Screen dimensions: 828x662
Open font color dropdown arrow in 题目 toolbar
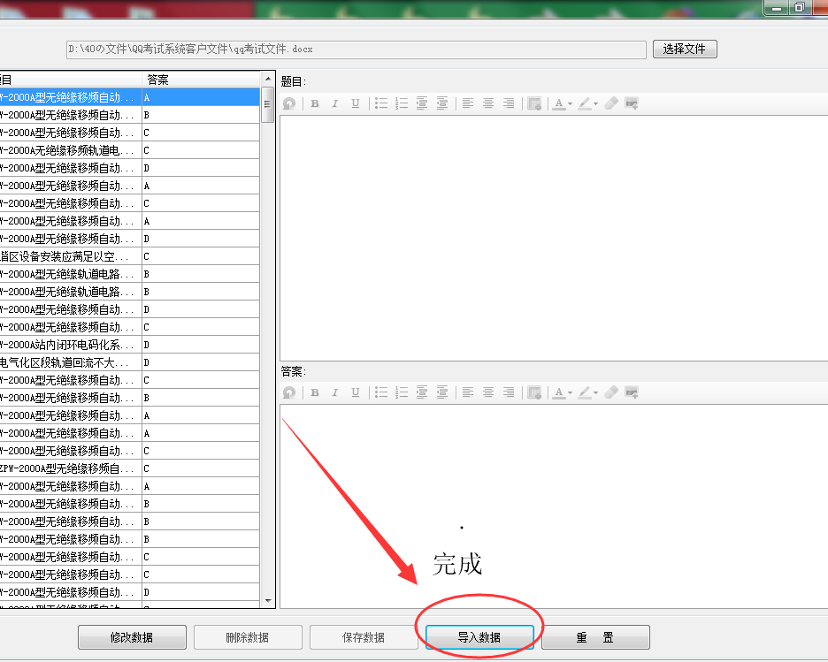[570, 104]
